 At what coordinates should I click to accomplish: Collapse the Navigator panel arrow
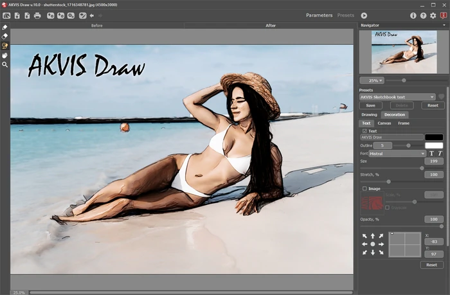(444, 25)
